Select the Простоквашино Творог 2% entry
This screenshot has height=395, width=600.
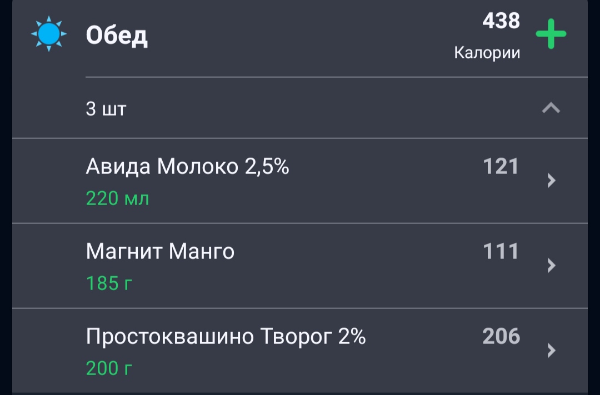(x=300, y=351)
